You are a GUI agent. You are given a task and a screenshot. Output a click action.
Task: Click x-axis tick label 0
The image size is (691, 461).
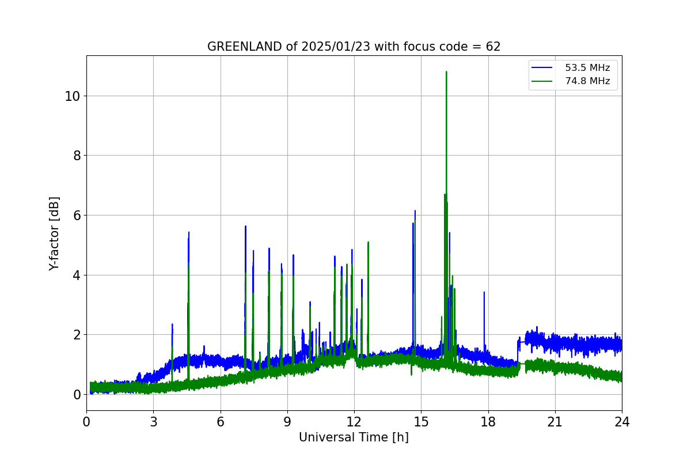[86, 421]
